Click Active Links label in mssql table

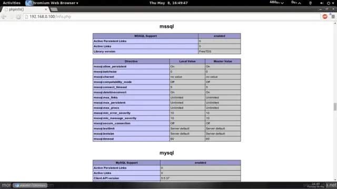pyautogui.click(x=102, y=46)
